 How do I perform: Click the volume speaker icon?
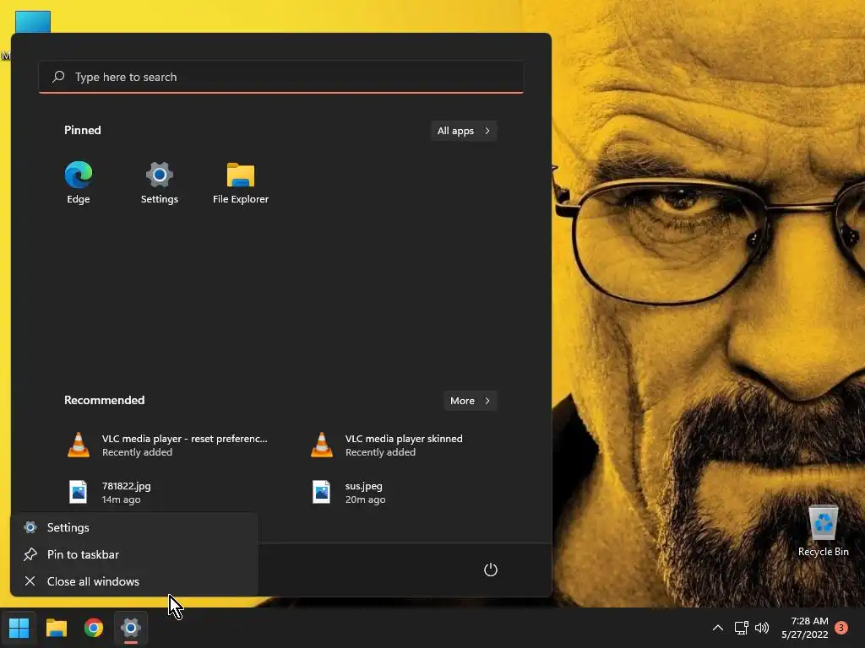(762, 628)
